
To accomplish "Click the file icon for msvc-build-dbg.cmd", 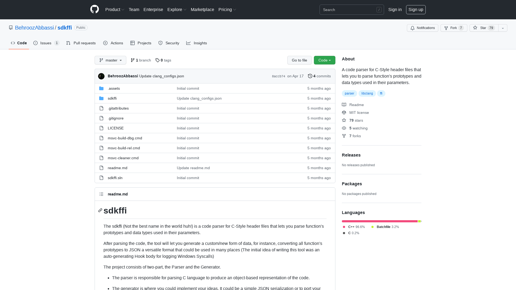I will pos(101,138).
